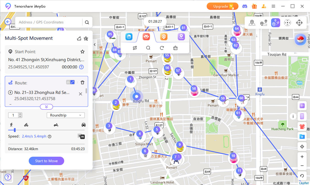The width and height of the screenshot is (310, 185).
Task: Zoom in on the map
Action: pos(302,157)
